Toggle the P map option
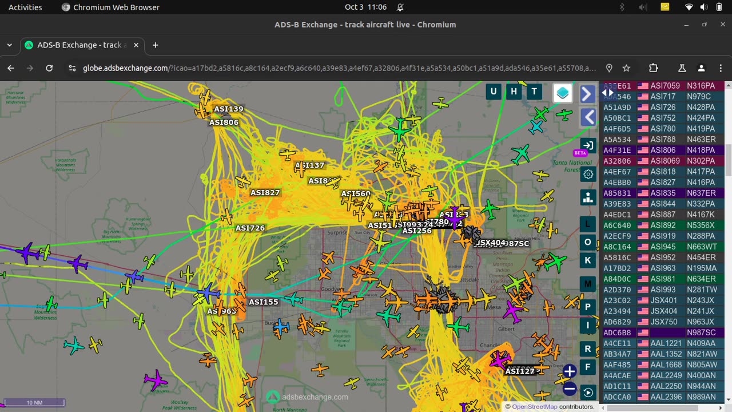The height and width of the screenshot is (412, 732). tap(587, 307)
